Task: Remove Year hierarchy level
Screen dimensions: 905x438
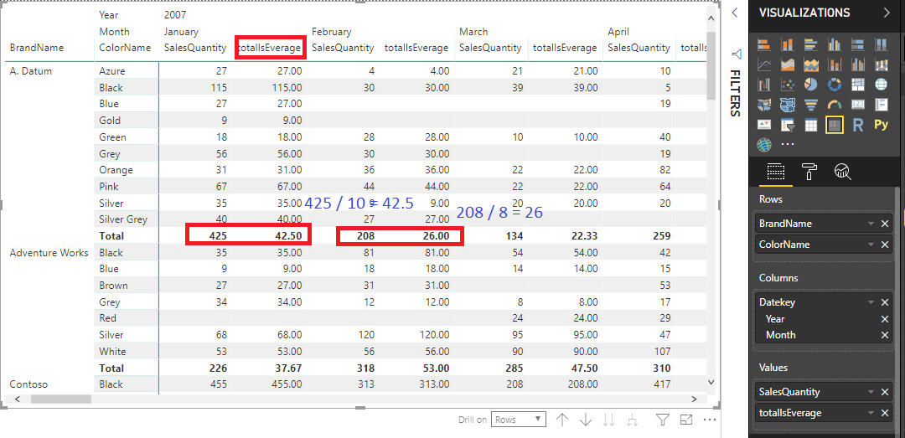Action: tap(885, 318)
